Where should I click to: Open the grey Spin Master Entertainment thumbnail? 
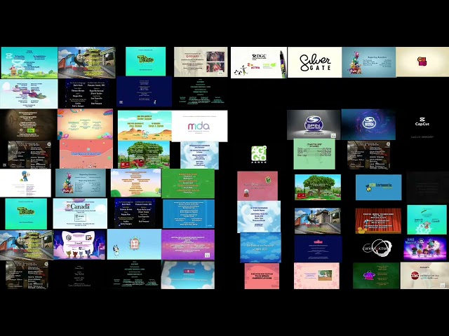(x=314, y=125)
